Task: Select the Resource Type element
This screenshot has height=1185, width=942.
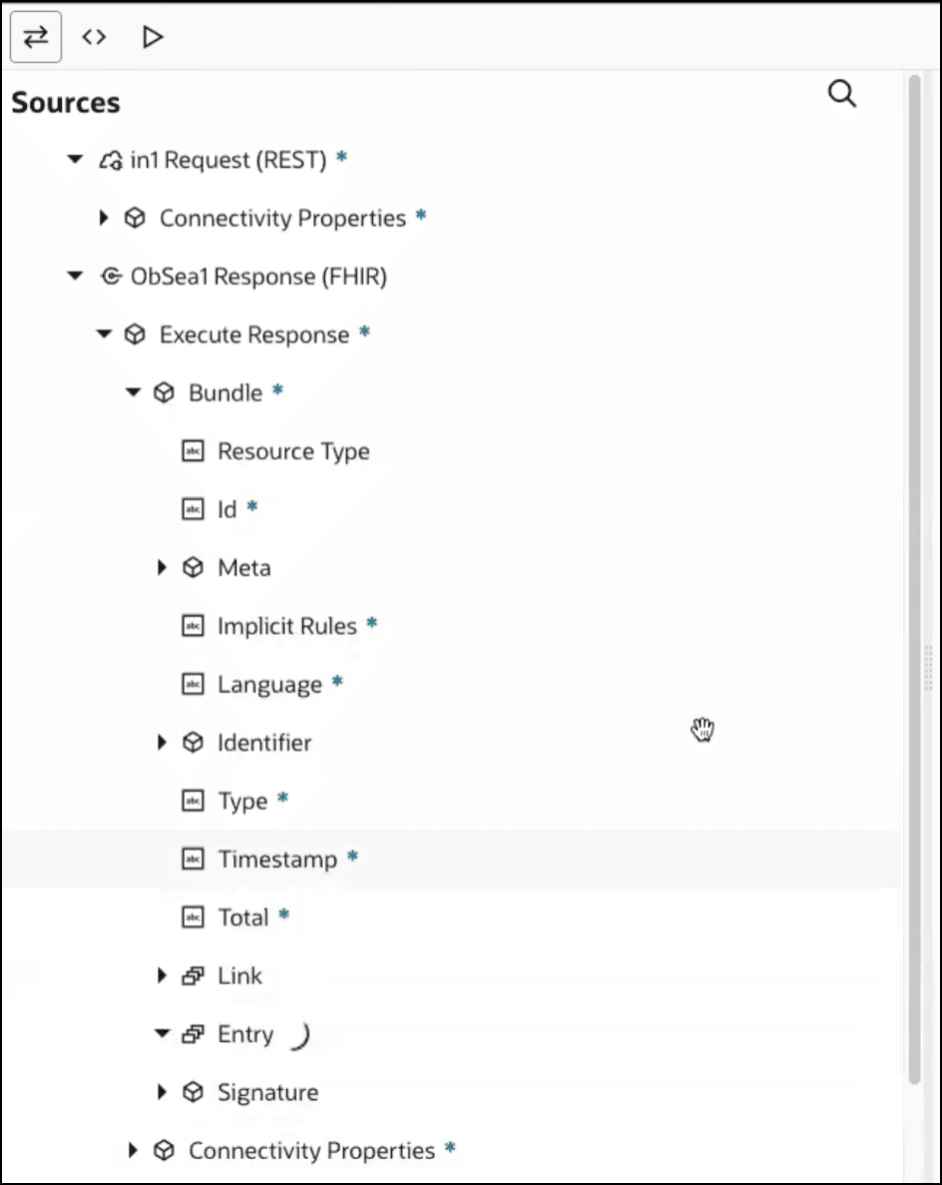Action: pos(293,451)
